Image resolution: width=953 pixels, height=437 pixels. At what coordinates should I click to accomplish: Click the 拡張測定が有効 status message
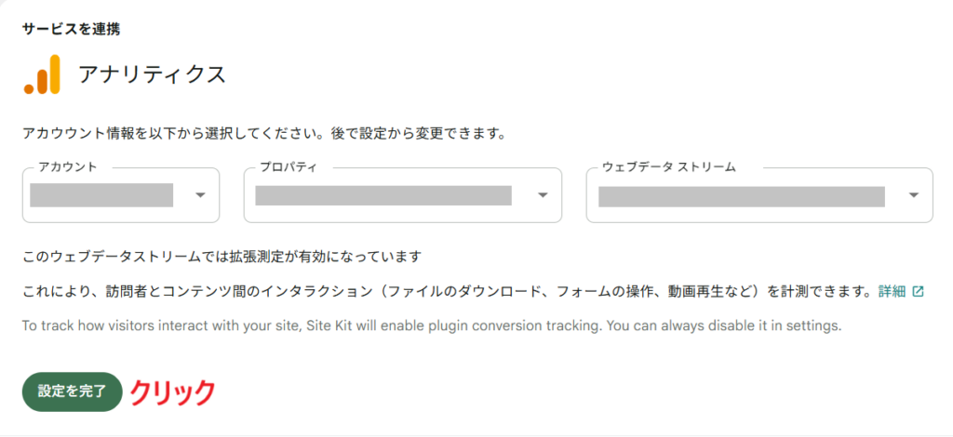click(x=223, y=256)
